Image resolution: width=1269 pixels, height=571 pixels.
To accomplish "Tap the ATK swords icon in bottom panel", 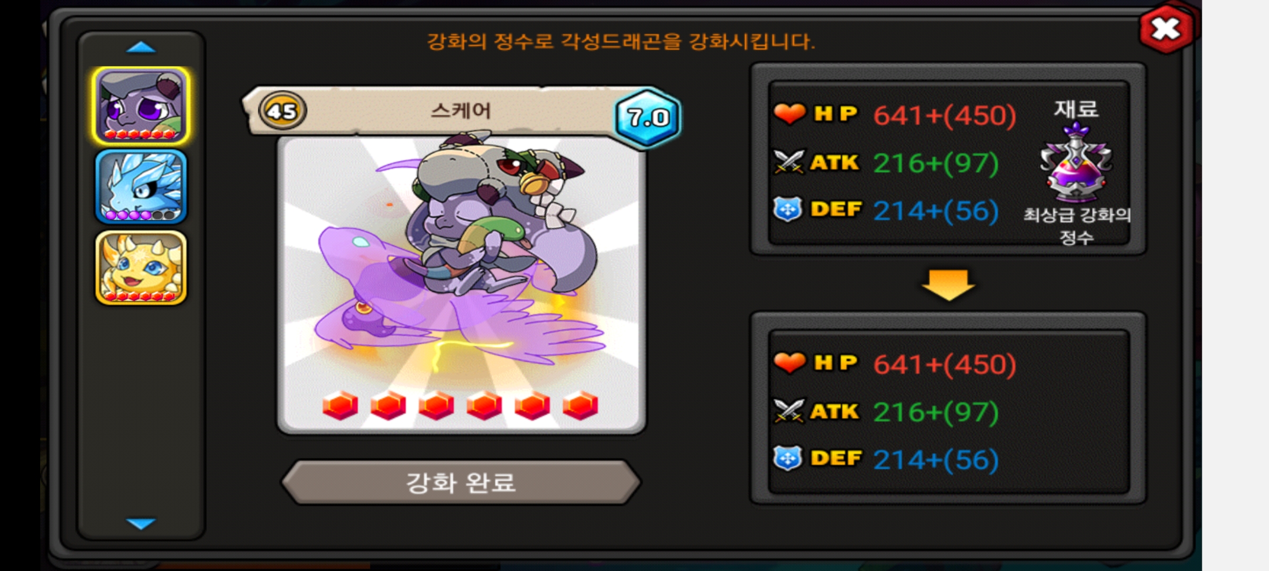I will [789, 411].
